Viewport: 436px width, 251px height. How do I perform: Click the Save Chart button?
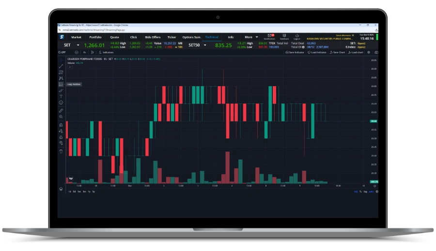pos(337,52)
